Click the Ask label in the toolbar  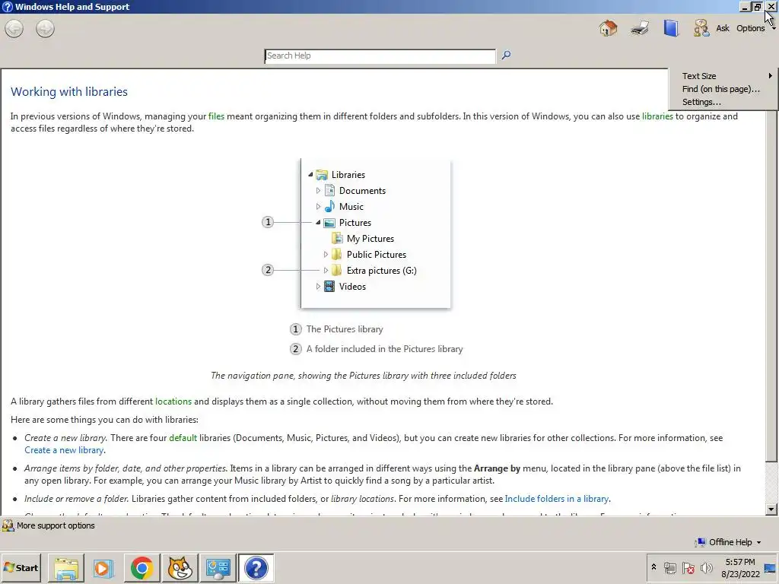tap(723, 28)
